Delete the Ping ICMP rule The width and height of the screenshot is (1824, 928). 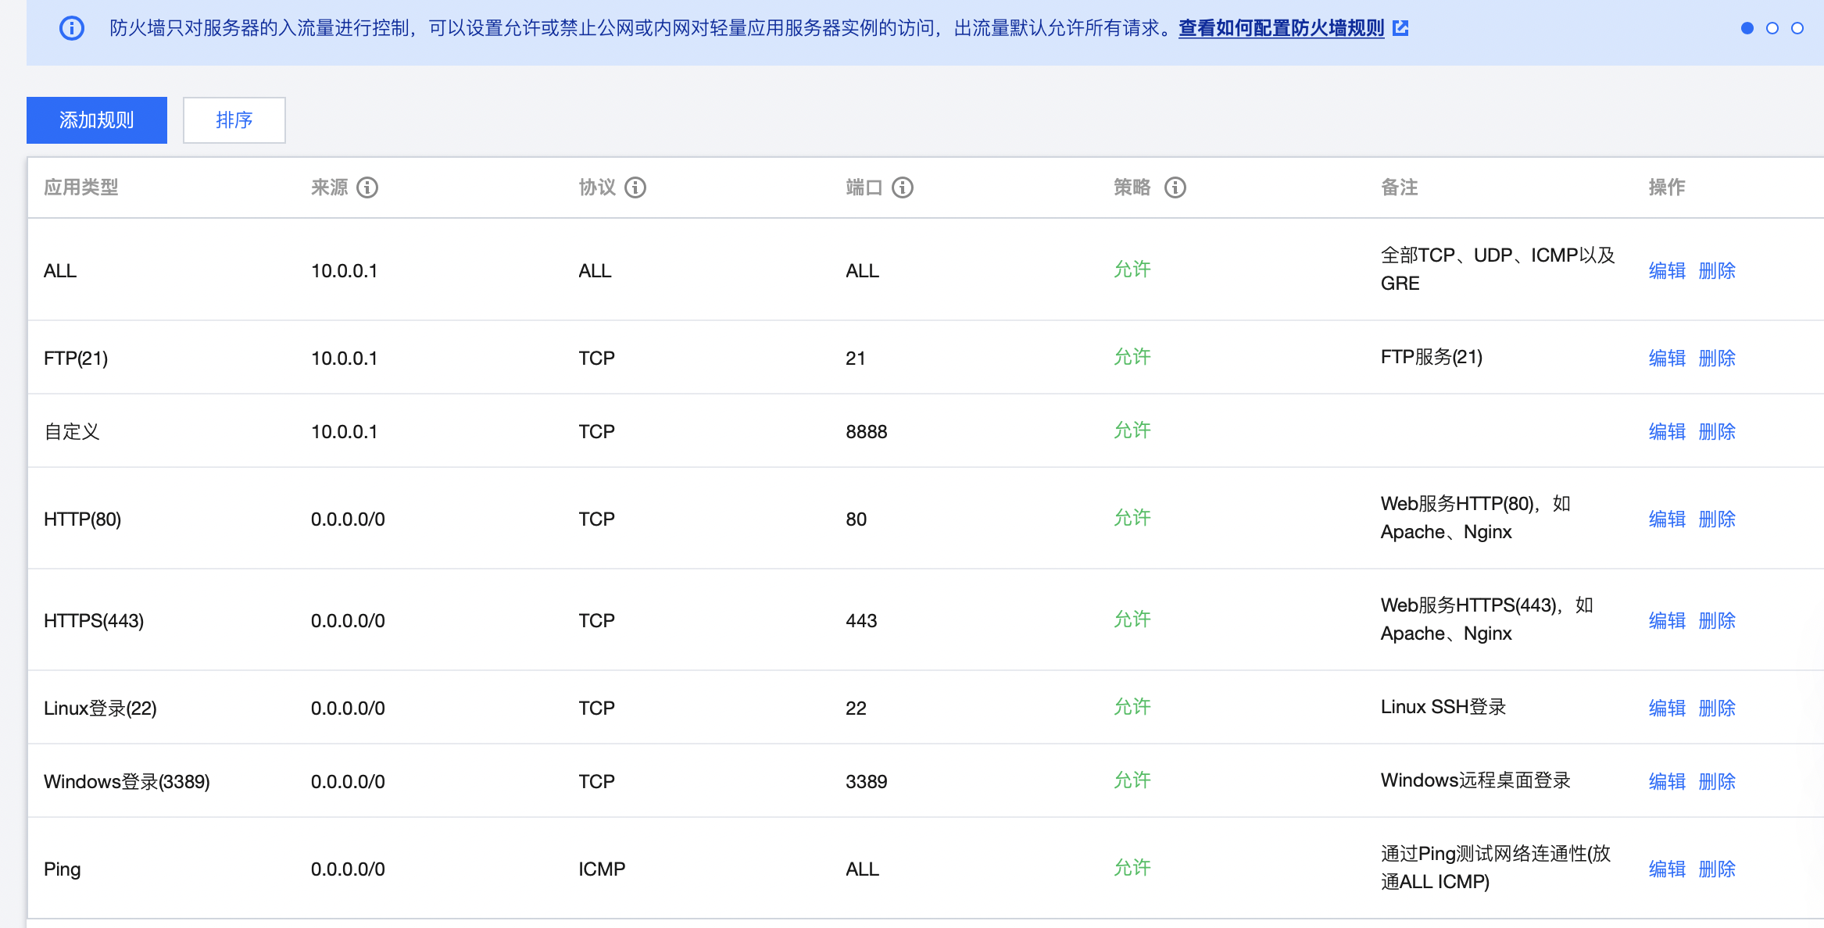pyautogui.click(x=1717, y=869)
